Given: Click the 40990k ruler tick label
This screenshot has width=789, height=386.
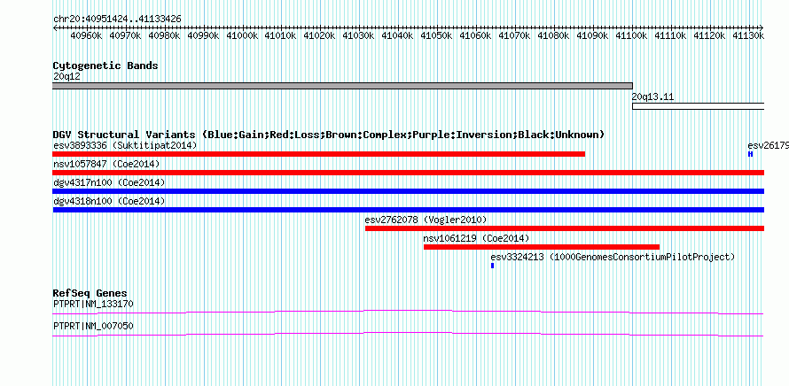Looking at the screenshot, I should pos(203,36).
